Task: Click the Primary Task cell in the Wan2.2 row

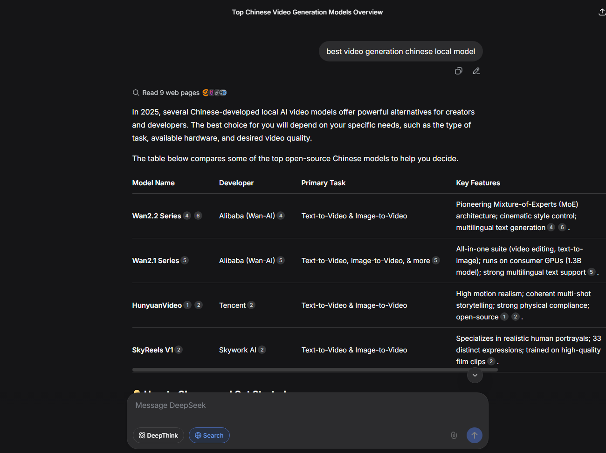Action: tap(354, 216)
